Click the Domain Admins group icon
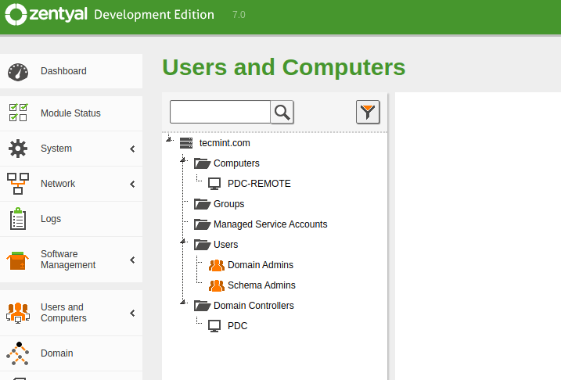561x380 pixels. pyautogui.click(x=217, y=265)
